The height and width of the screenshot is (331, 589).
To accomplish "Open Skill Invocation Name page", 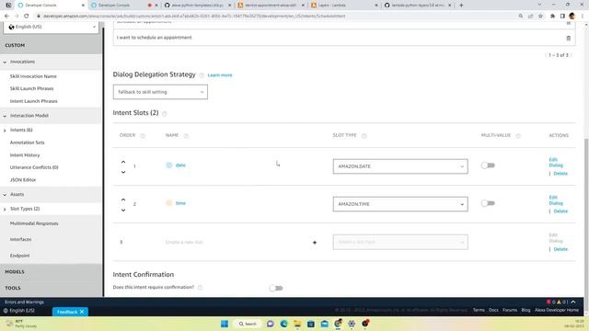I will point(33,76).
